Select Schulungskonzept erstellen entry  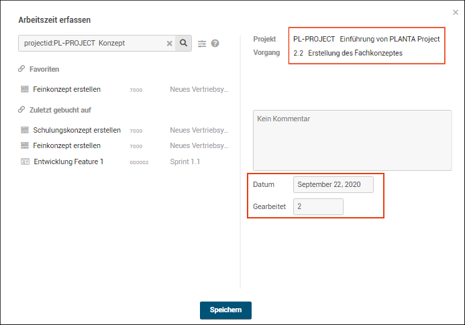click(x=76, y=130)
